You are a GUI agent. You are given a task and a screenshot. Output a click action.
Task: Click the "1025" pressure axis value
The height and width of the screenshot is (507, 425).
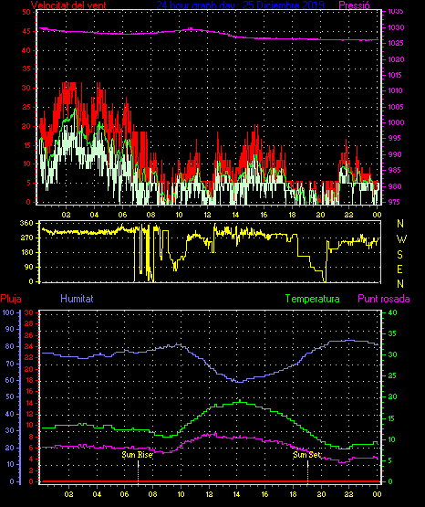pyautogui.click(x=396, y=43)
